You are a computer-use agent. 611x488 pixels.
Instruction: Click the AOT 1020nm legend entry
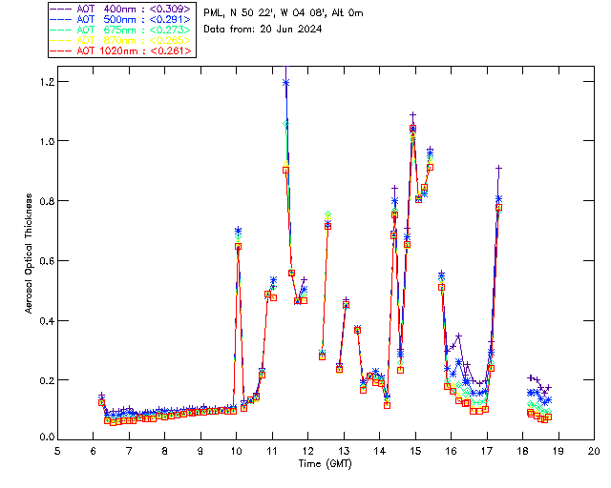pos(121,51)
